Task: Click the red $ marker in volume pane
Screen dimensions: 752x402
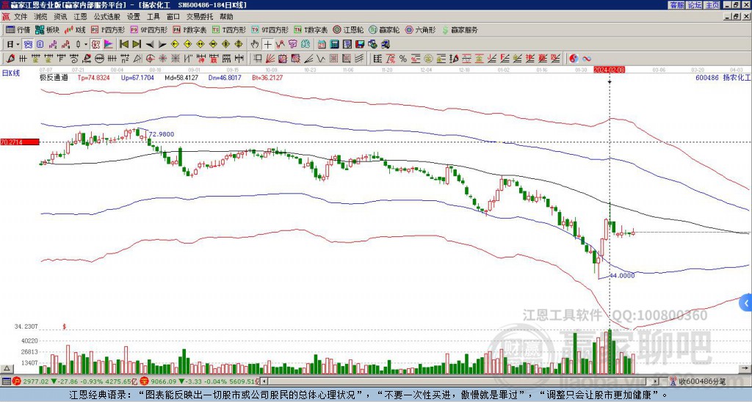Action: 65,326
